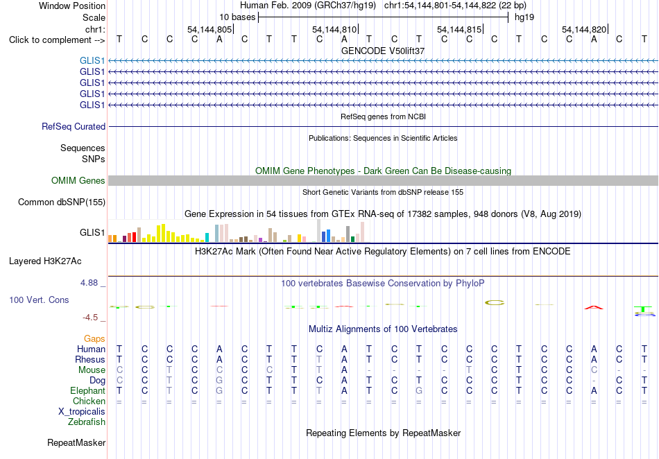Click the '10 bases' scale bar label

(237, 17)
